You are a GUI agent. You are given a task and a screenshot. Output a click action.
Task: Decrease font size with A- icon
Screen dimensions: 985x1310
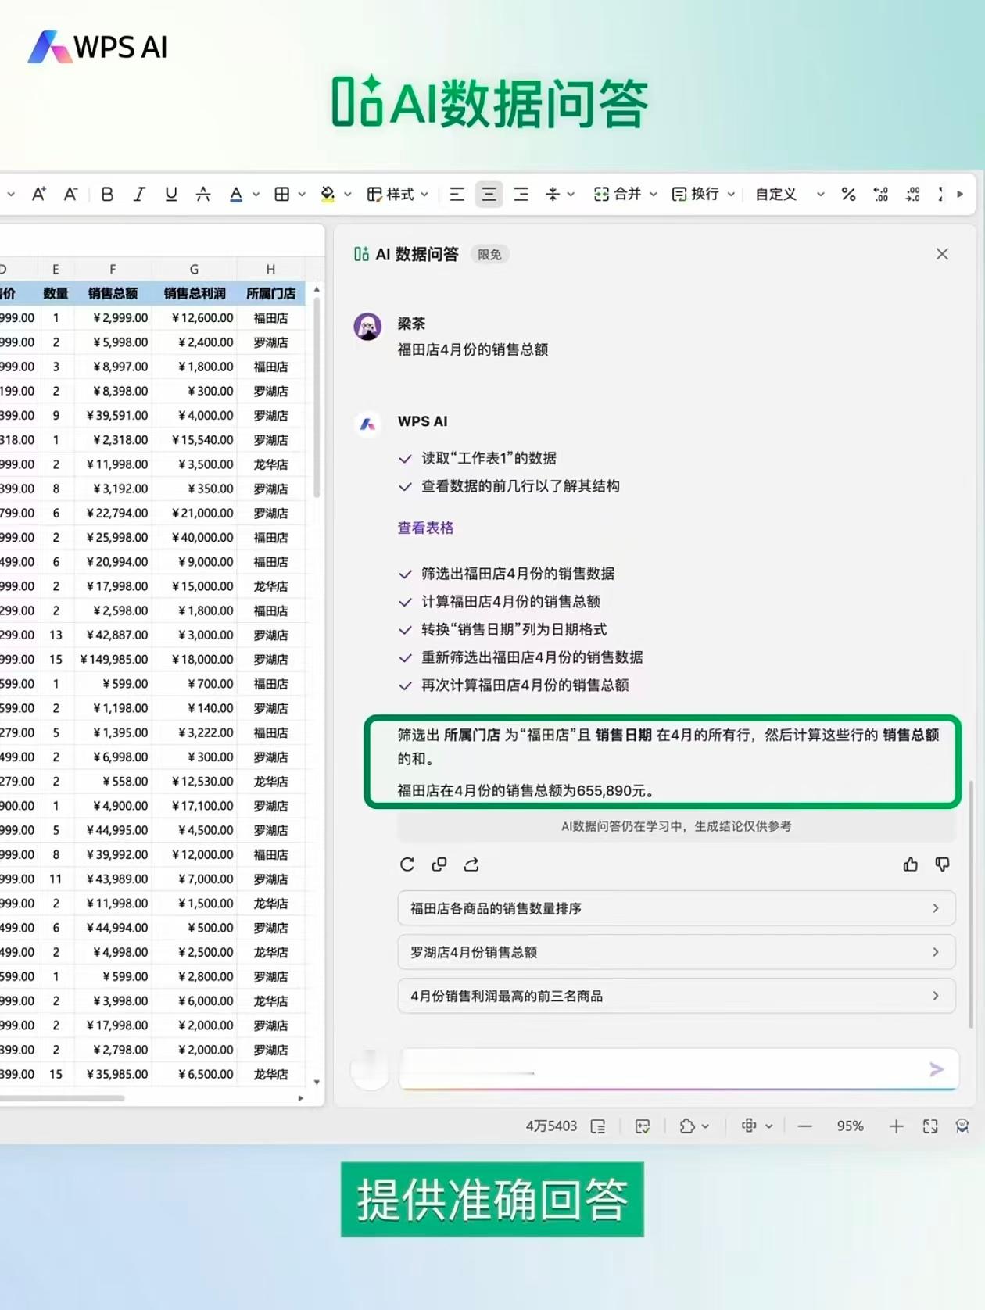[x=70, y=194]
